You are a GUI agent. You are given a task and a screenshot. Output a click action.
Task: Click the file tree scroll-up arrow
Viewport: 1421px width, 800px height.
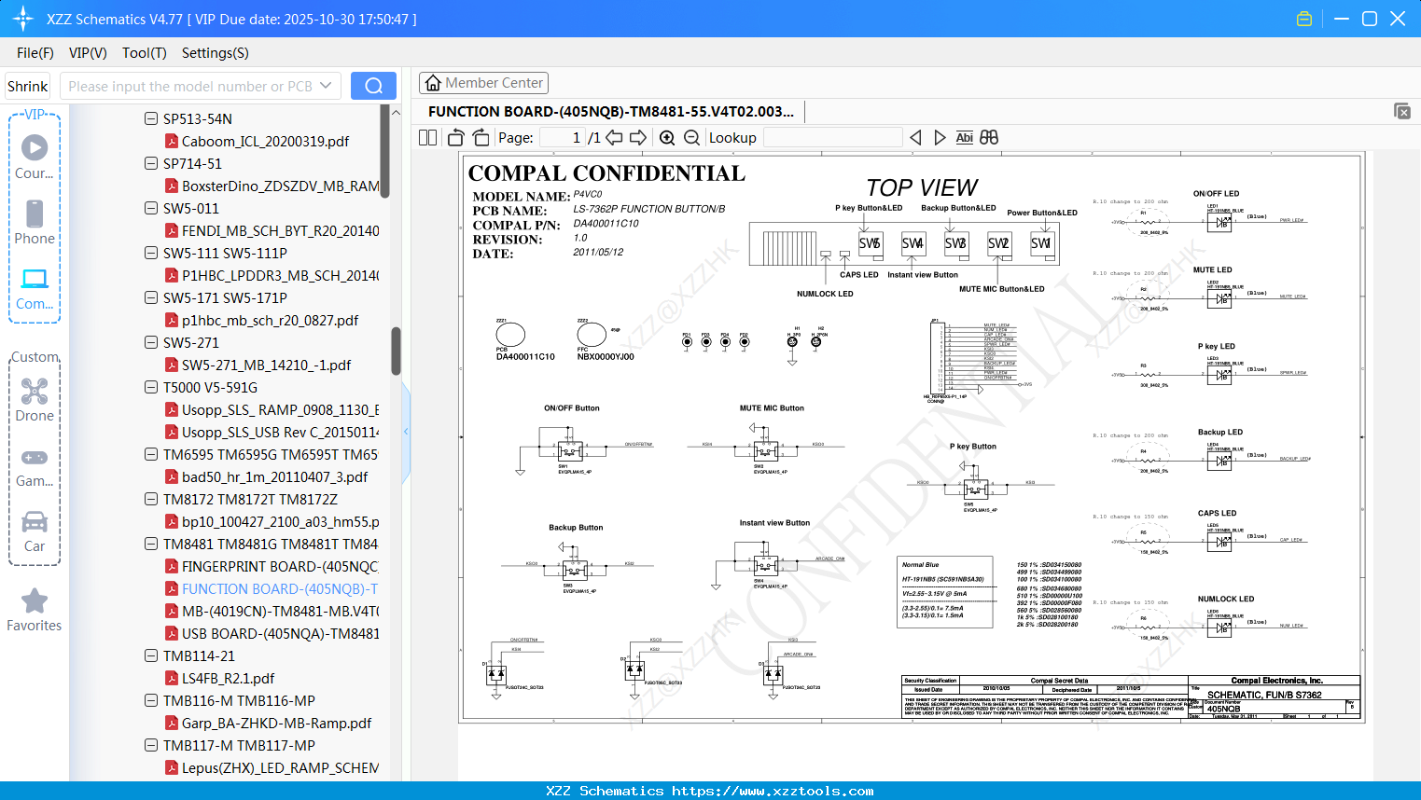pyautogui.click(x=396, y=112)
